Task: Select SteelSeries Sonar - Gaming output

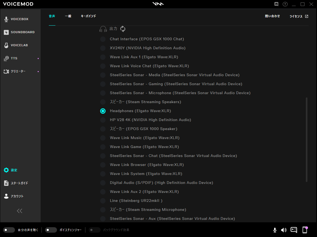Action: point(103,84)
